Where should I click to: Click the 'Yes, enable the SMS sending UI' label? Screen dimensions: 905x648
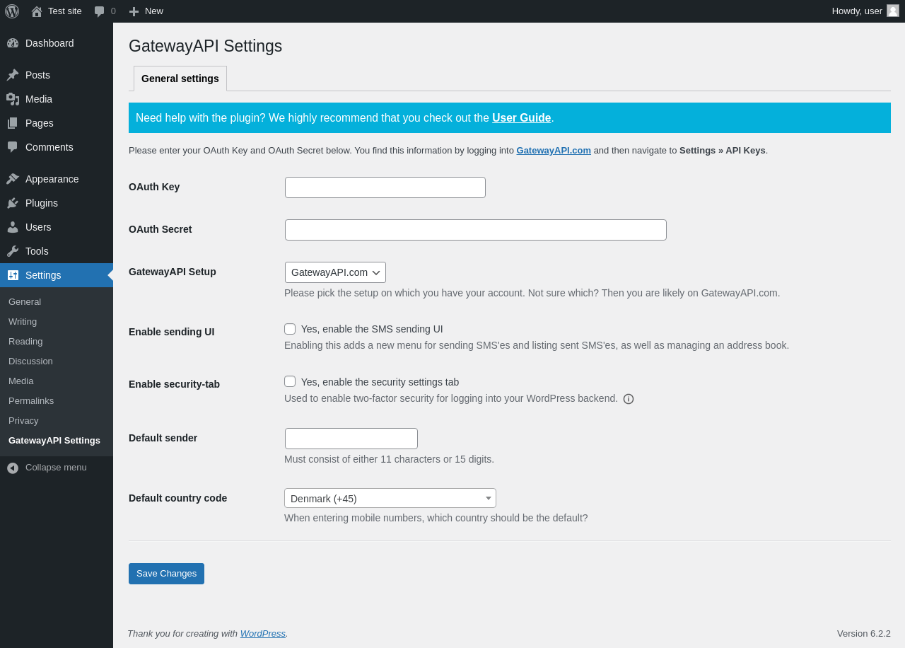pos(372,329)
